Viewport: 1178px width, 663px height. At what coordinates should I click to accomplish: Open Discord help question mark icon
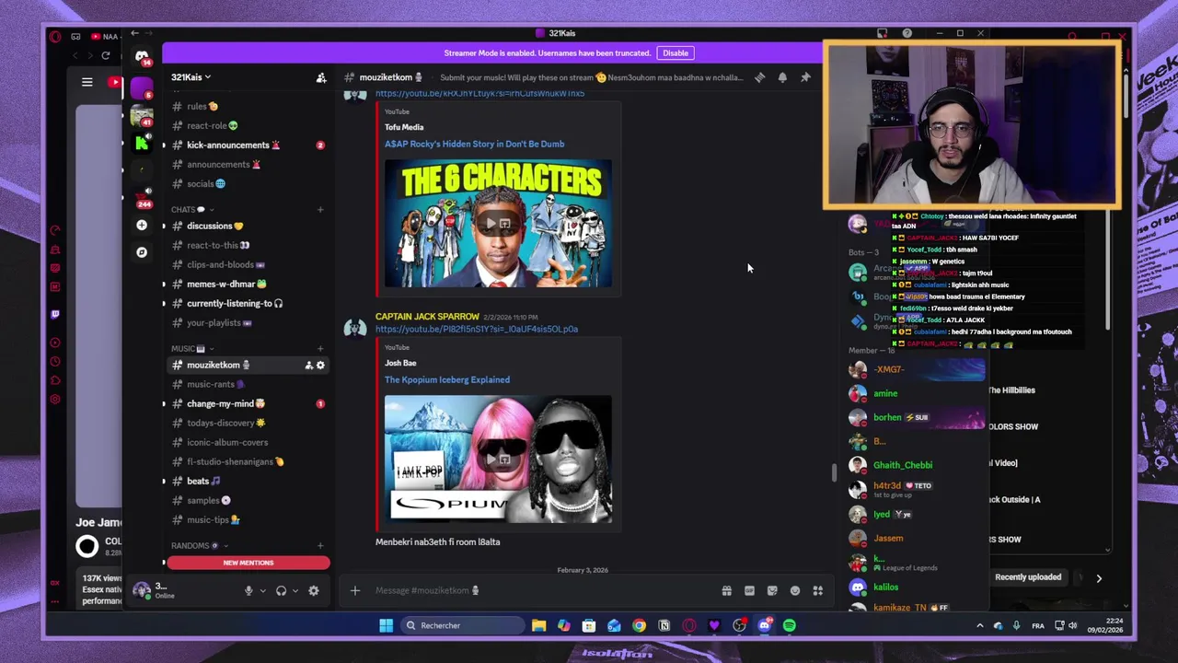click(907, 33)
